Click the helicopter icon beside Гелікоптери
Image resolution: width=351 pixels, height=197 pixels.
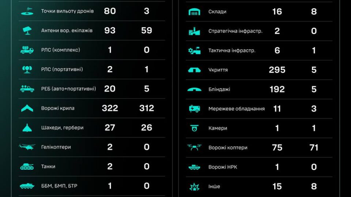pos(27,147)
